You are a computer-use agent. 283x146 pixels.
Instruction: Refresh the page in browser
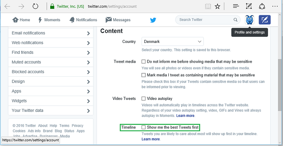[x=35, y=6]
